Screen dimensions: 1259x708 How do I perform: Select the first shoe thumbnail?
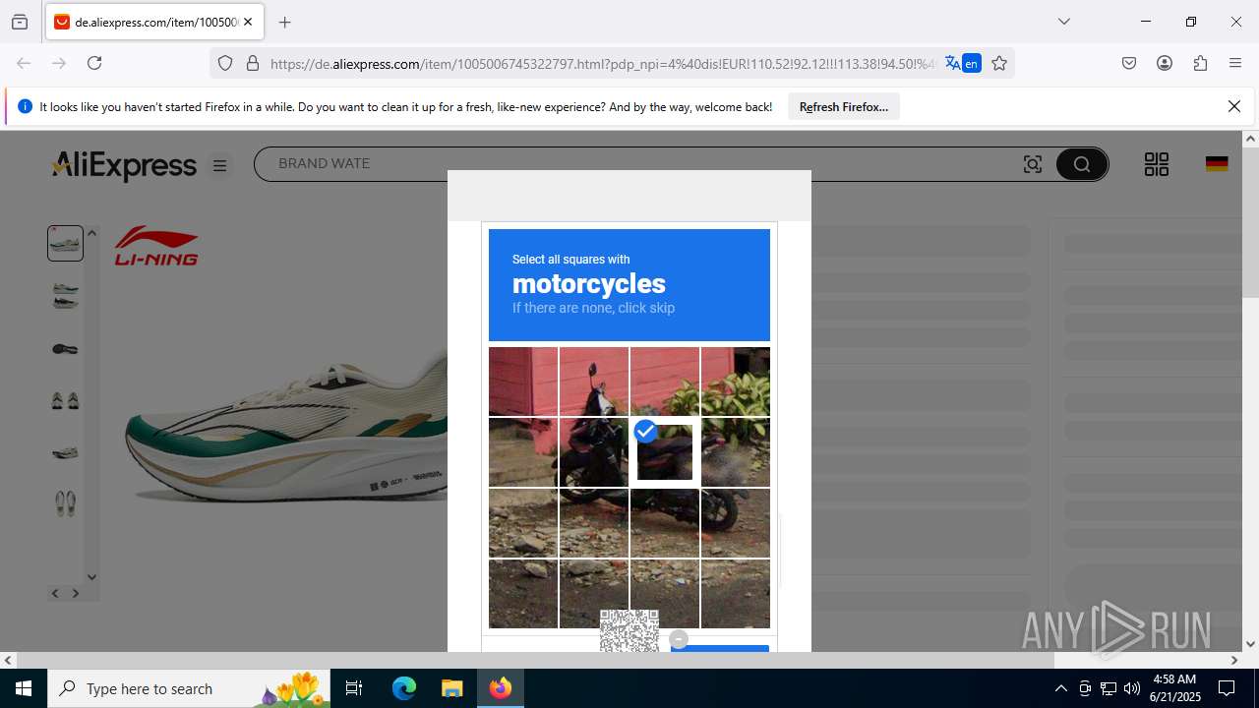[x=66, y=243]
